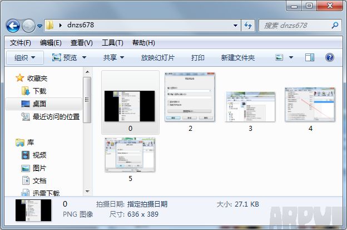This screenshot has width=347, height=230.
Task: Click the 预览 button
Action: (65, 57)
